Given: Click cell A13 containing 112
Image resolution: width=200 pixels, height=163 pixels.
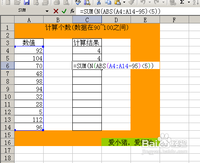Looking at the screenshot, I should pos(29,119).
